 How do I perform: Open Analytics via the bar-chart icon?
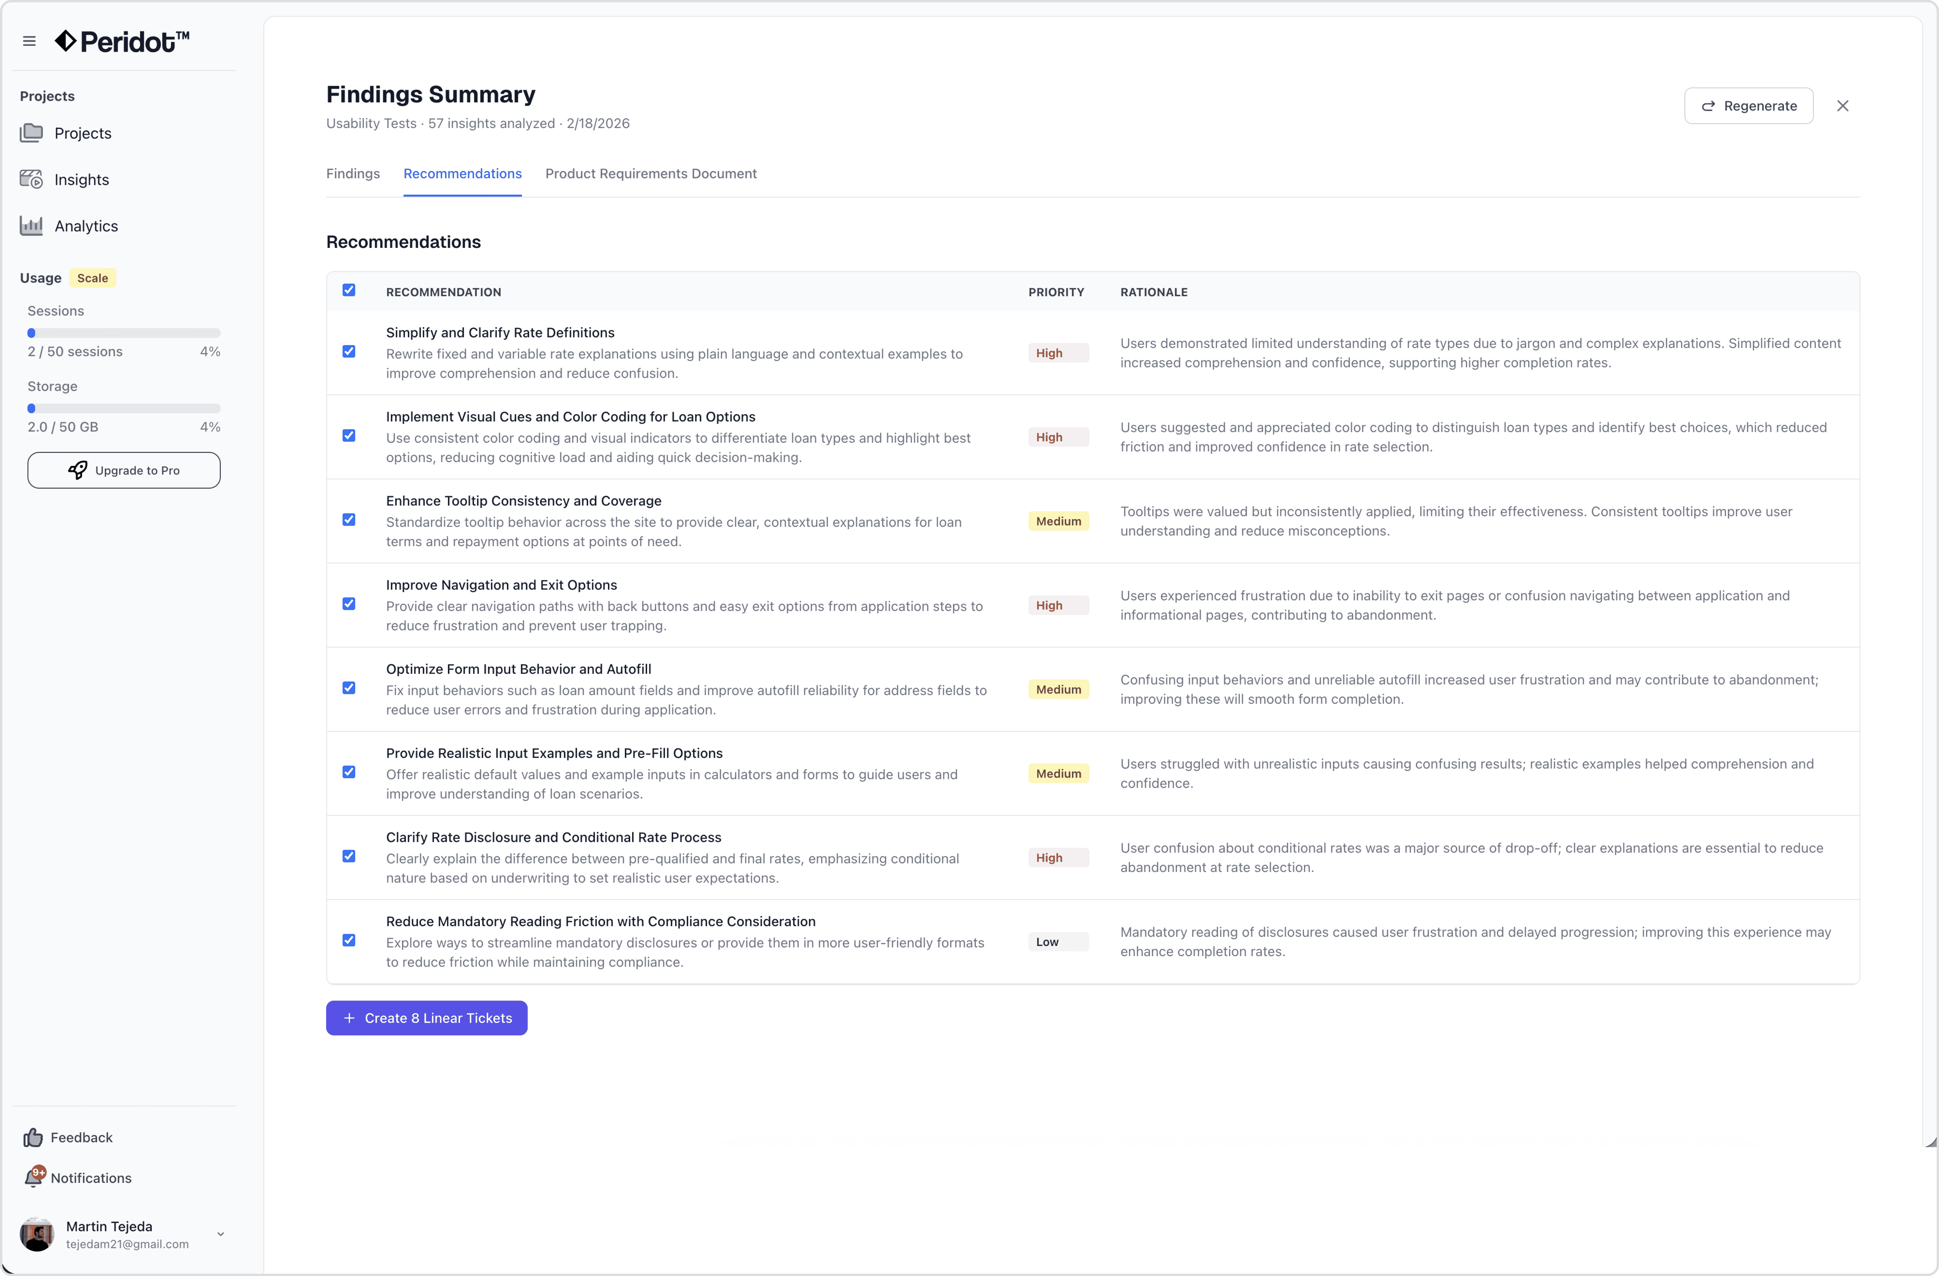coord(32,226)
